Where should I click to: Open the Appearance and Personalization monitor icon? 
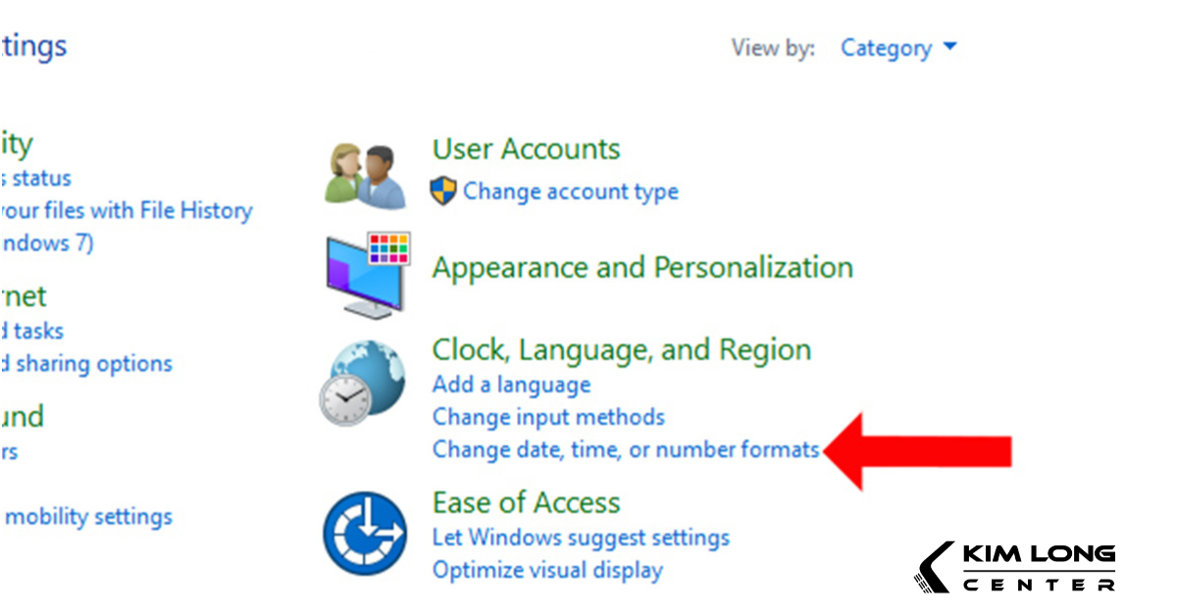[x=368, y=276]
